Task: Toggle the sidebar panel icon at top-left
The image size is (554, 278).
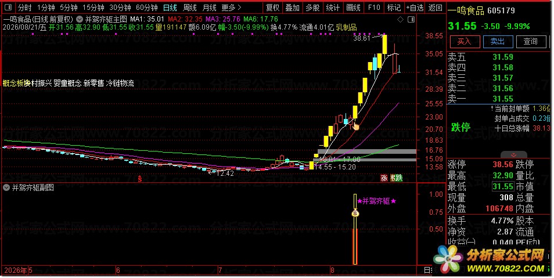Action: [x=8, y=7]
